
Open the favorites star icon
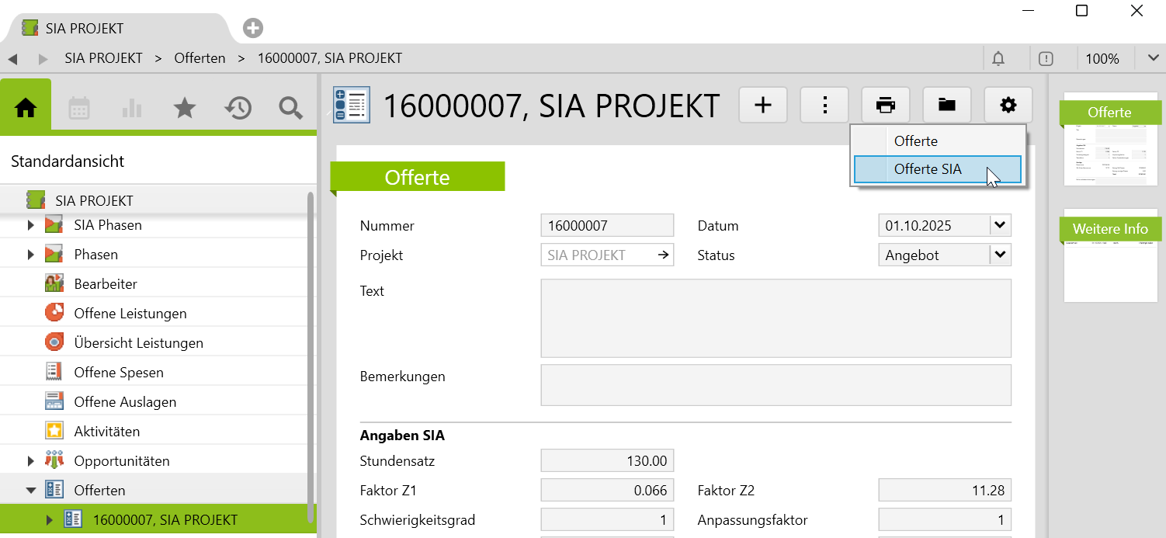(184, 108)
